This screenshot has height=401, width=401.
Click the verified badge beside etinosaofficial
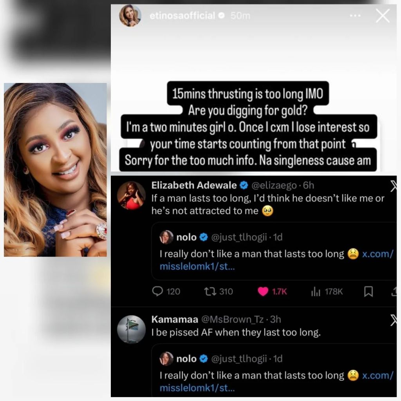pos(221,16)
